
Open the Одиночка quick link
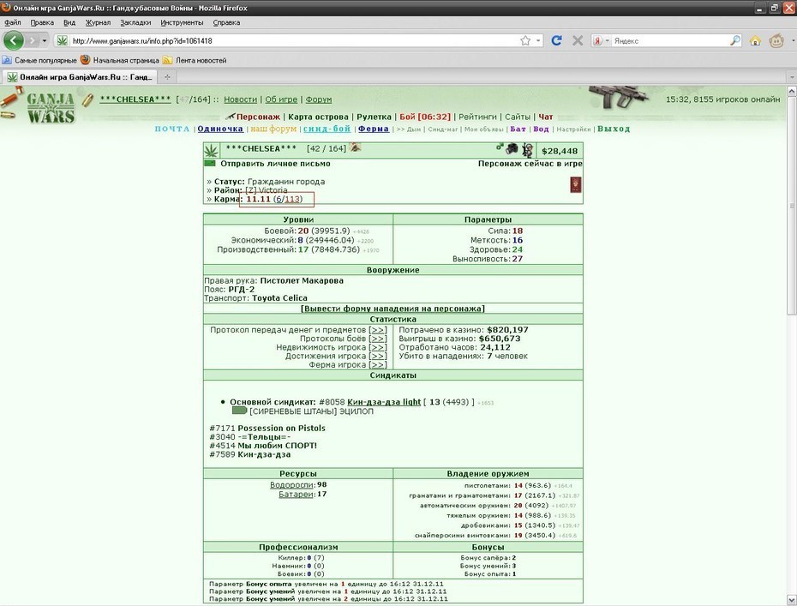tap(220, 129)
